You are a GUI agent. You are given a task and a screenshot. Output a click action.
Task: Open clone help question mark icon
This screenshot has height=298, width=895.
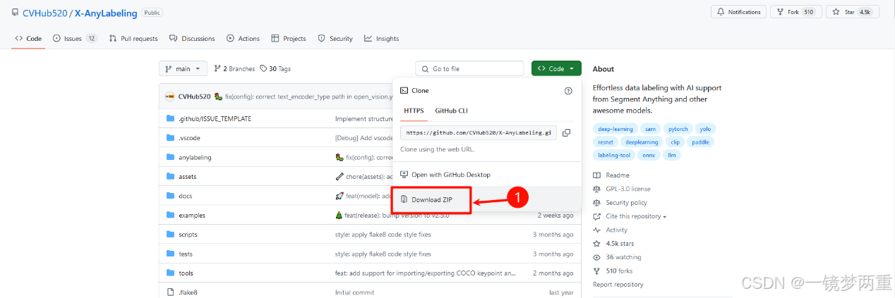[x=568, y=91]
